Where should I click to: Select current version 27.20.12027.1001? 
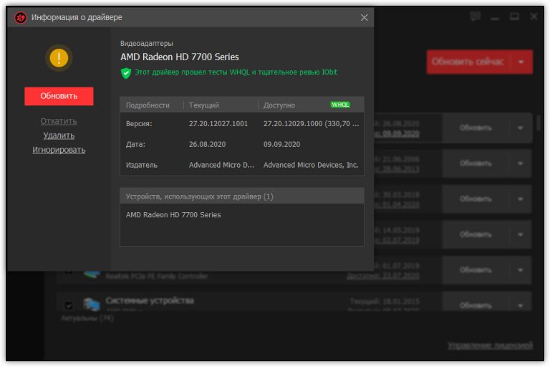[218, 123]
